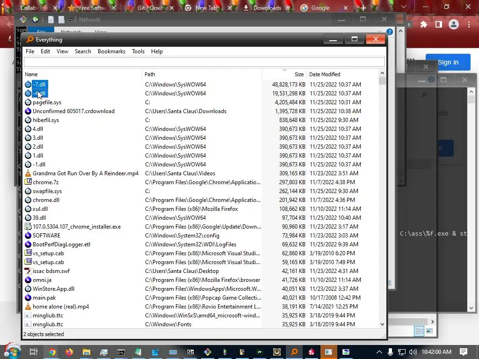The width and height of the screenshot is (479, 359).
Task: Select the 1.dll row
Action: 201,155
